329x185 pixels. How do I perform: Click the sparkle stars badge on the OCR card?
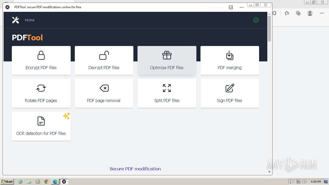pyautogui.click(x=66, y=116)
